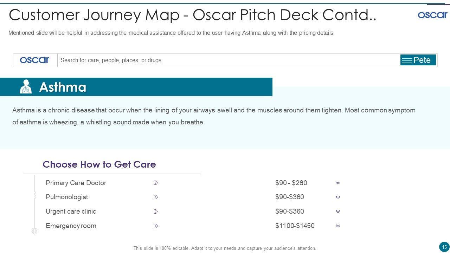Click the Asthma lungs person icon
This screenshot has width=450, height=253.
coord(26,87)
